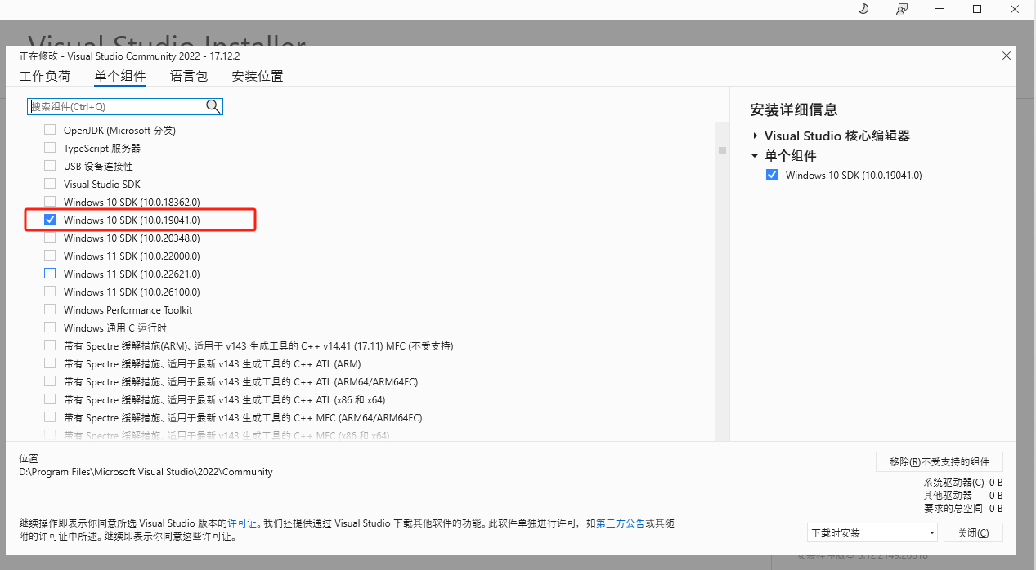Click Windows Performance Toolkit label
Viewport: 1036px width, 570px height.
click(x=128, y=309)
